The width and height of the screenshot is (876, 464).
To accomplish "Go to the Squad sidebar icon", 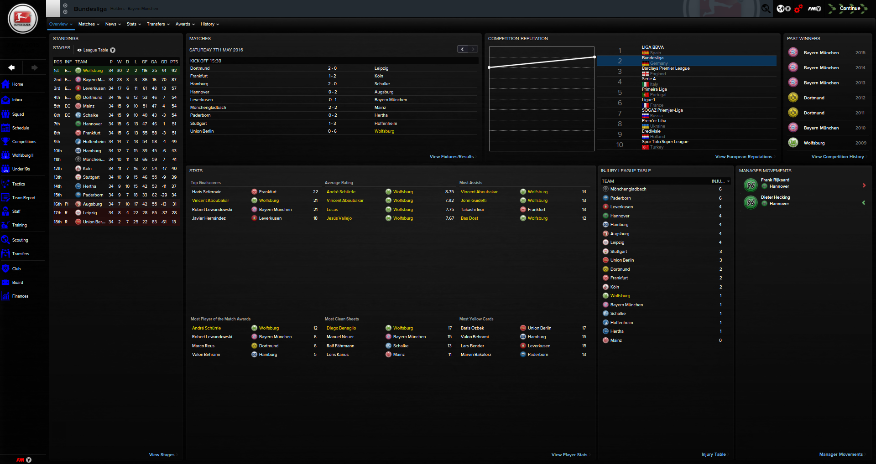I will [5, 114].
